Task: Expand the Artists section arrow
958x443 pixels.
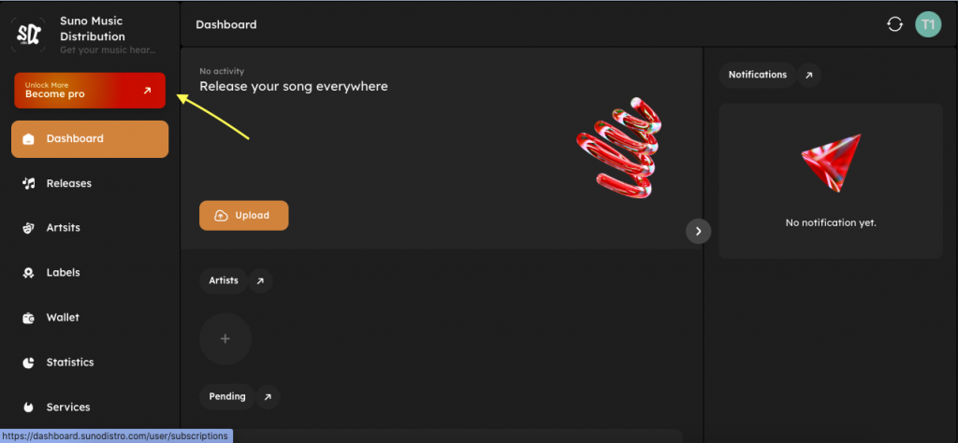Action: pos(260,280)
